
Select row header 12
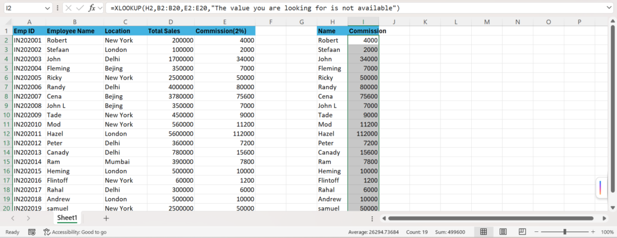pyautogui.click(x=6, y=134)
